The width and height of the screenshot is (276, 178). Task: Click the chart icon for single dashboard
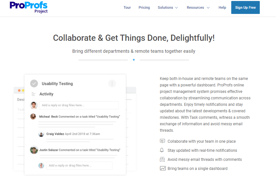pyautogui.click(x=162, y=168)
